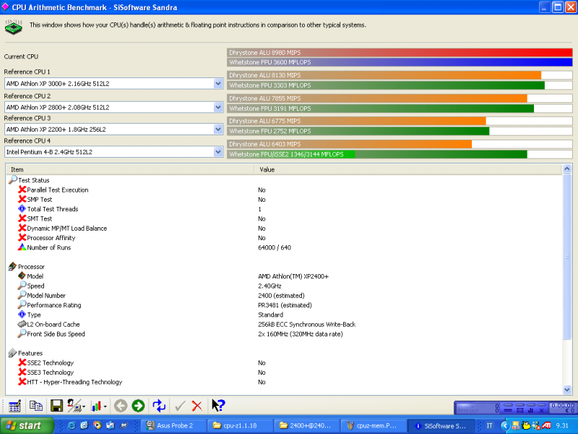Select the Front Side Bus Speed row
Image resolution: width=578 pixels, height=434 pixels.
tap(284, 333)
